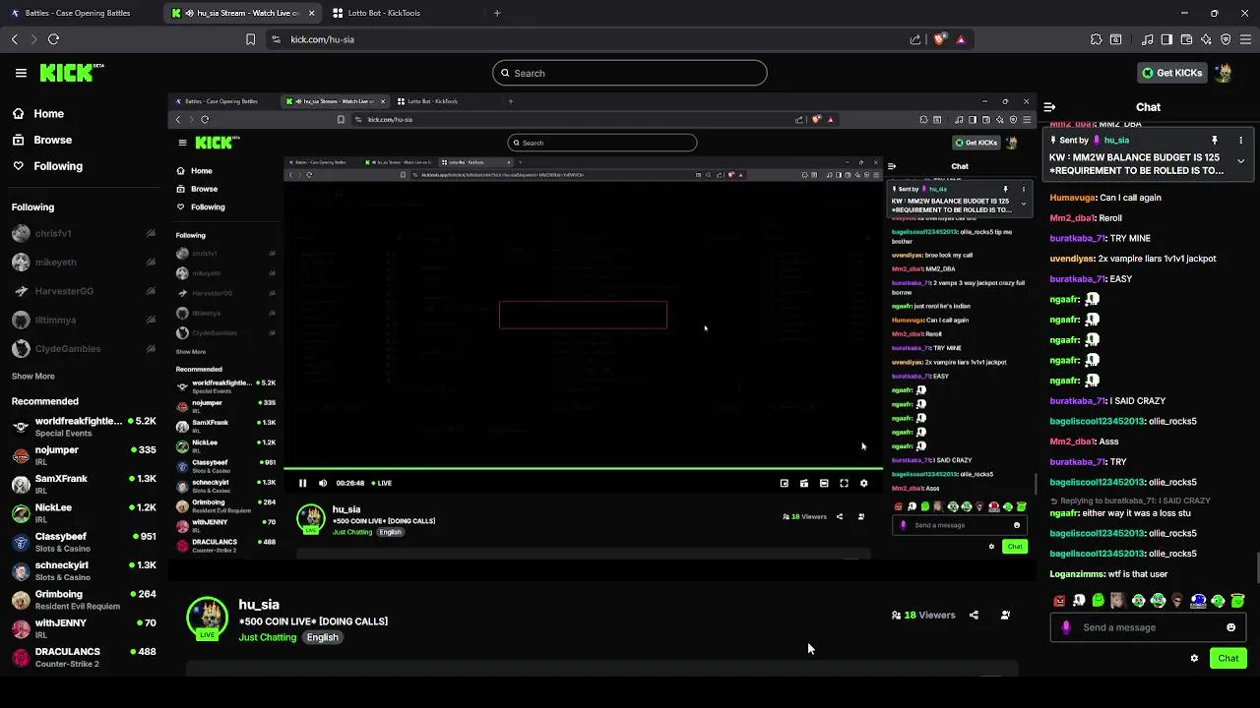Toggle picture-in-picture on the video player
The width and height of the screenshot is (1260, 708).
coord(784,483)
